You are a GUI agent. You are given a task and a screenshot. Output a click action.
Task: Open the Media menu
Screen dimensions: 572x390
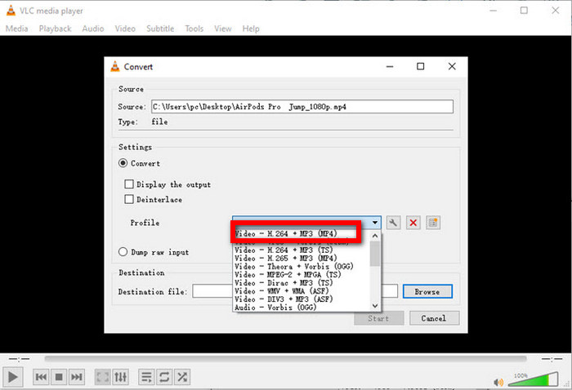[x=17, y=29]
